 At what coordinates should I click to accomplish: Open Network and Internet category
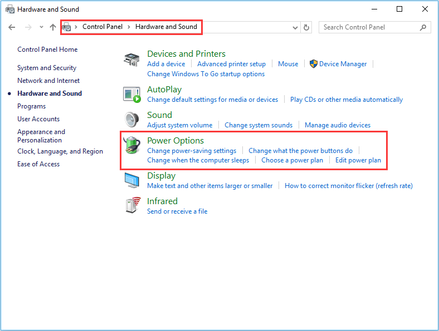pos(48,81)
